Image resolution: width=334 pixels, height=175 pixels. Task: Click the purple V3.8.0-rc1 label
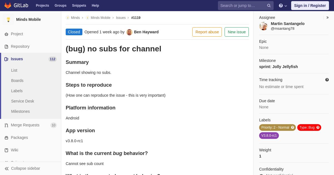[x=269, y=136]
